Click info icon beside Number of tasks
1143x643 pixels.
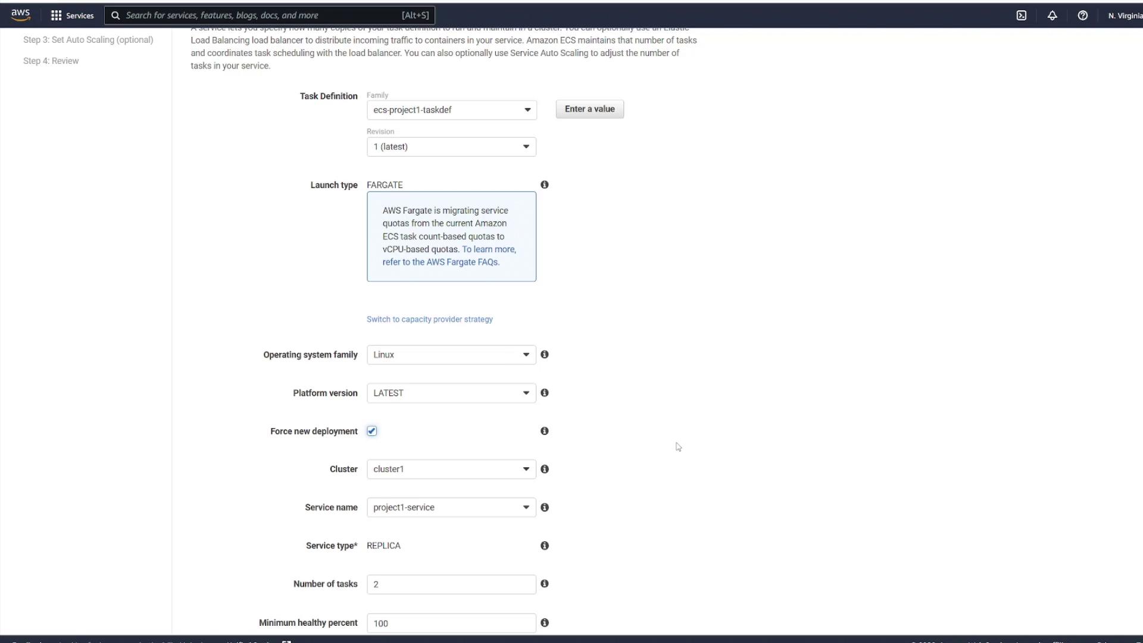pos(544,584)
